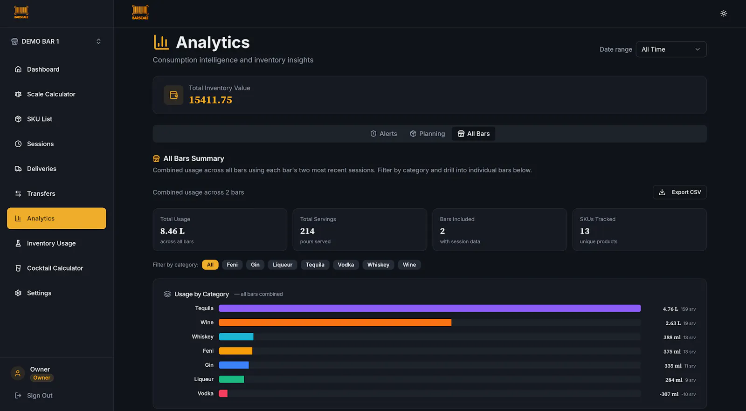
Task: Click the Sessions clock icon
Action: coord(18,144)
